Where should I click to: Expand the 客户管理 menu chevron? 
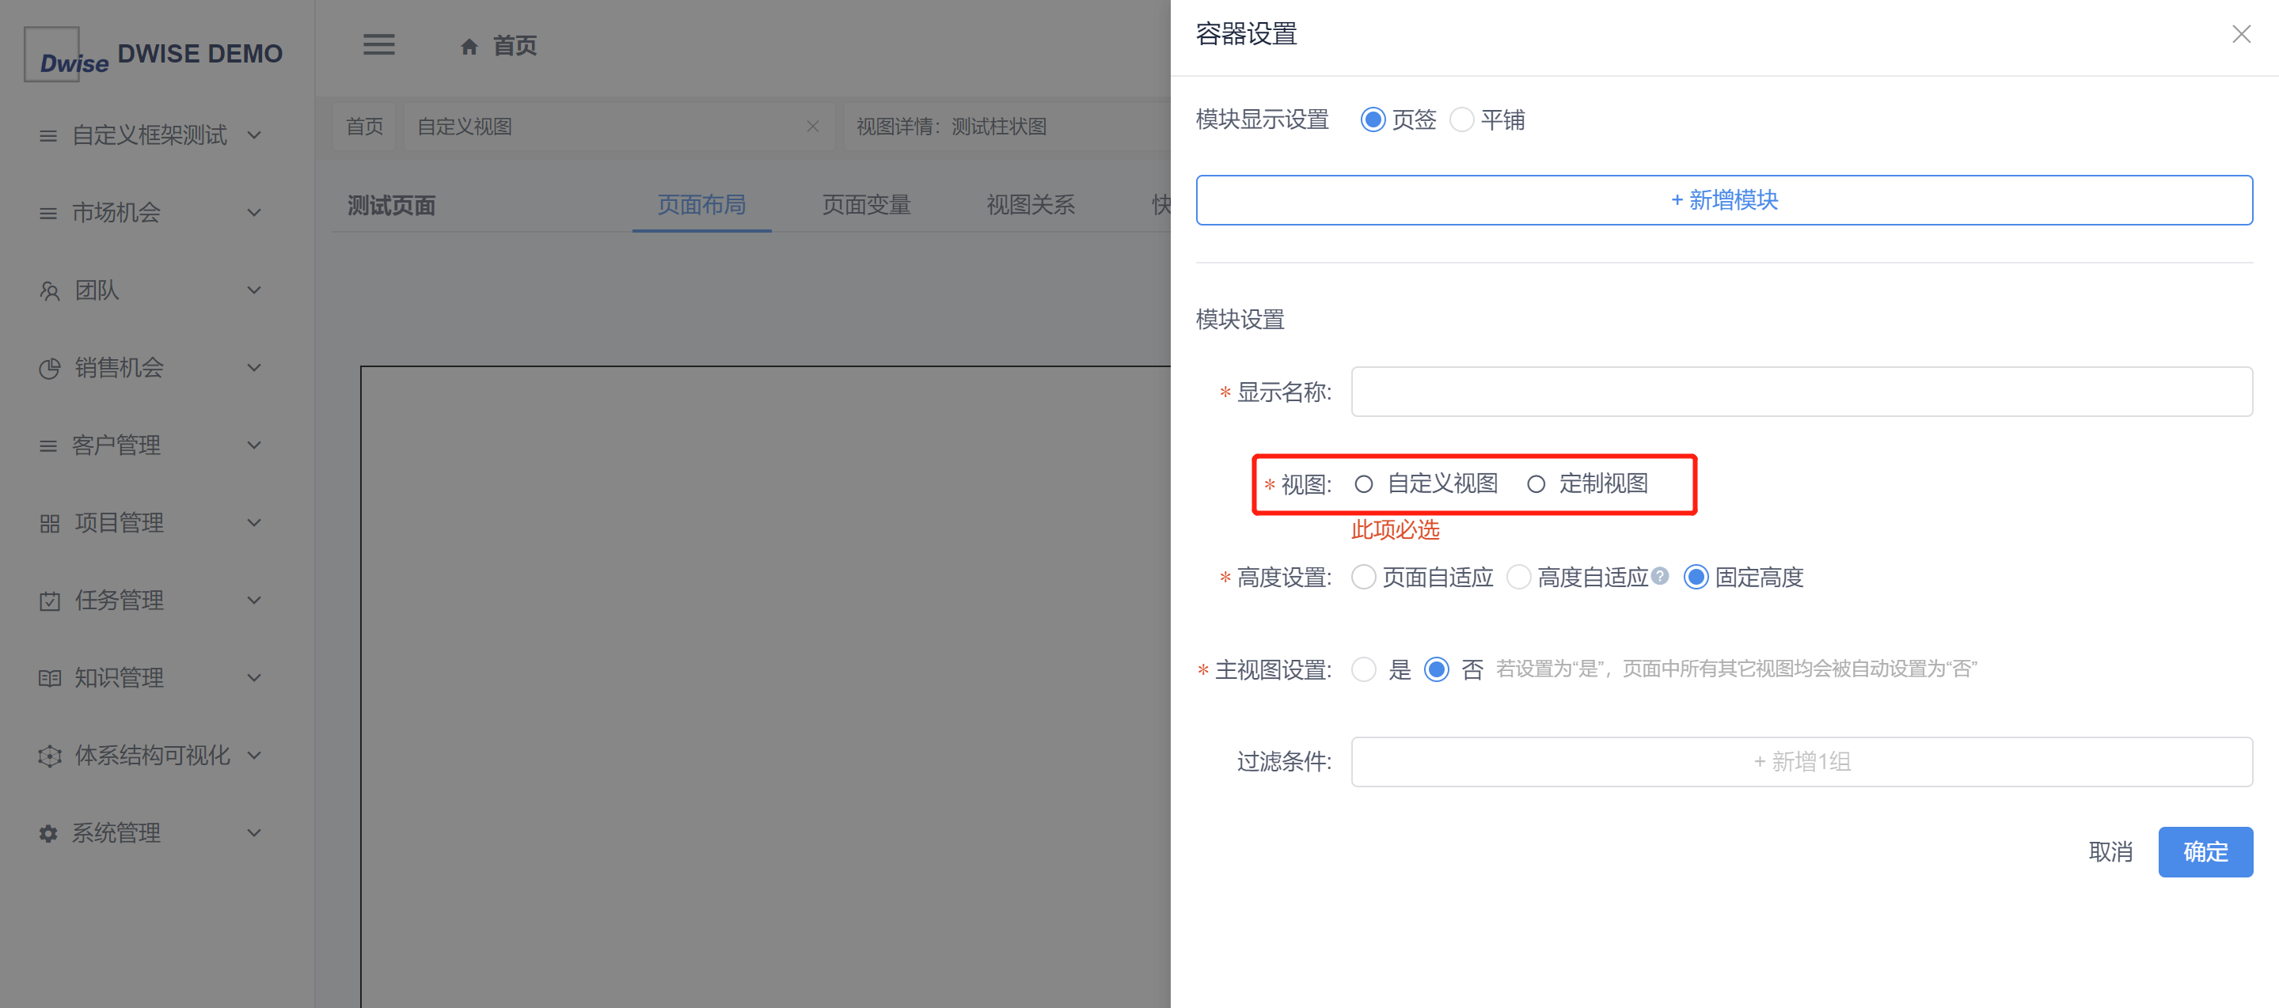254,445
